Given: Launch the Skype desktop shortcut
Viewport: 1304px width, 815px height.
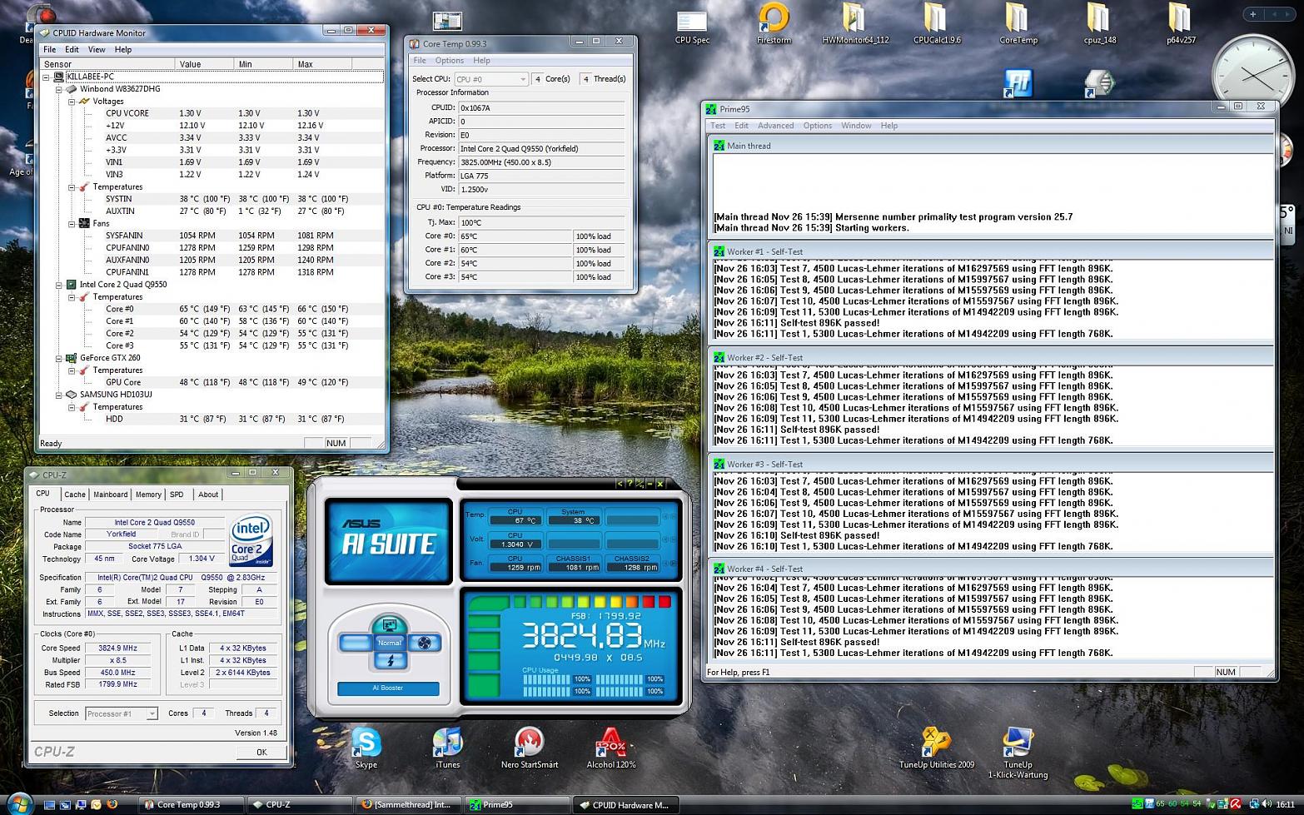Looking at the screenshot, I should pos(366,748).
